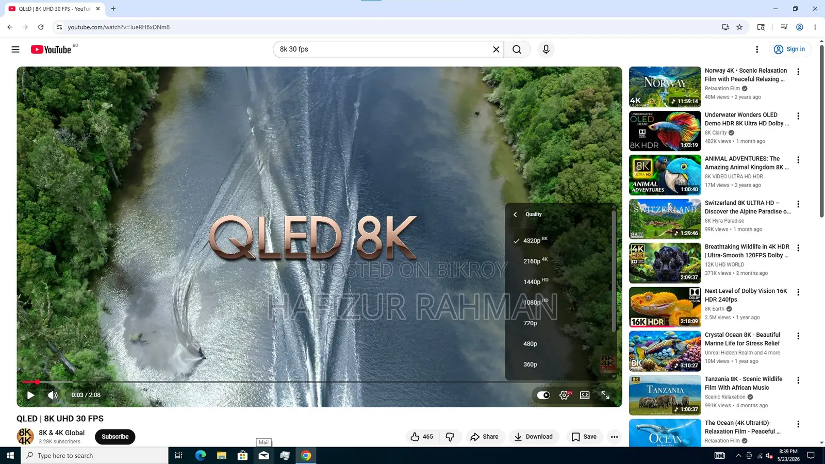Search with your voice microphone
825x464 pixels.
pyautogui.click(x=546, y=49)
